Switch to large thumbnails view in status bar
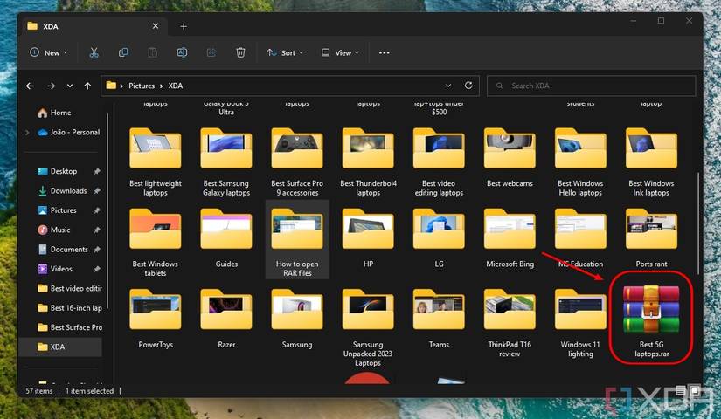The height and width of the screenshot is (419, 721). click(x=694, y=390)
